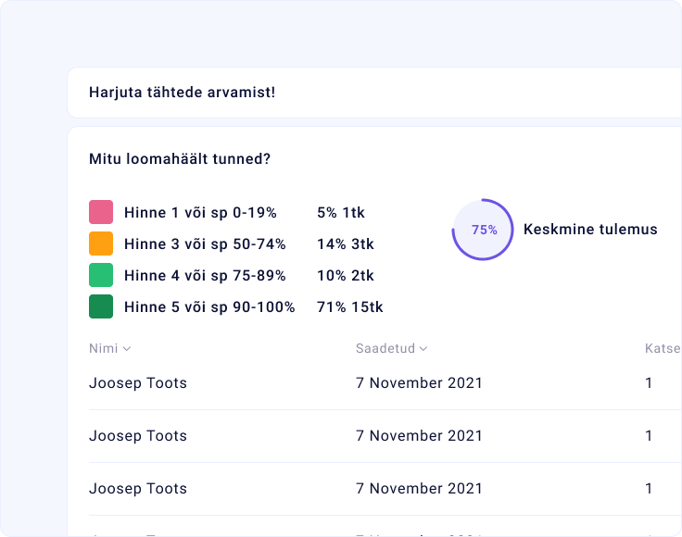Click the '5% 1tk' value
The height and width of the screenshot is (537, 682).
pos(341,212)
